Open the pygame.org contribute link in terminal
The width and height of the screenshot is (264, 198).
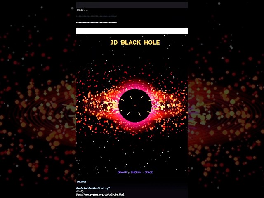pyautogui.click(x=100, y=194)
